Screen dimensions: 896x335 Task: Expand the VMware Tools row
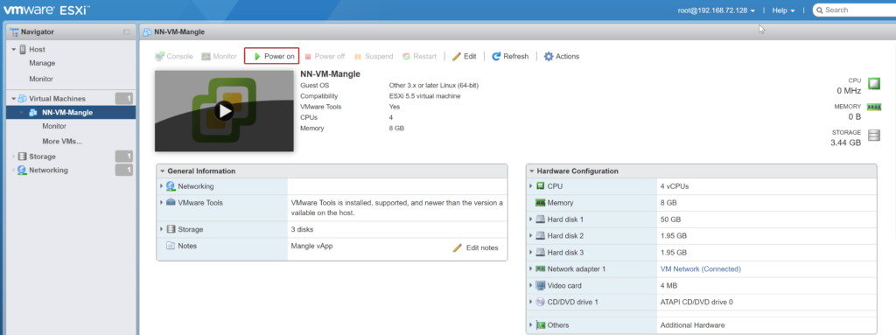[162, 202]
